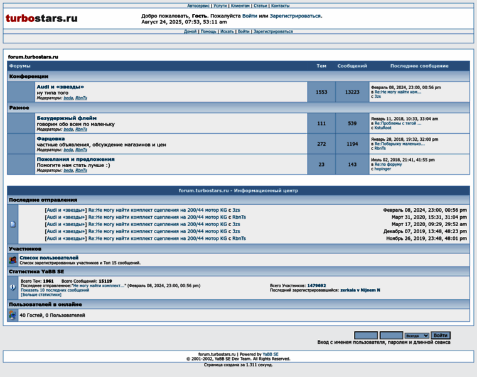This screenshot has height=377, width=477.
Task: Click the members list icon
Action: (x=13, y=260)
